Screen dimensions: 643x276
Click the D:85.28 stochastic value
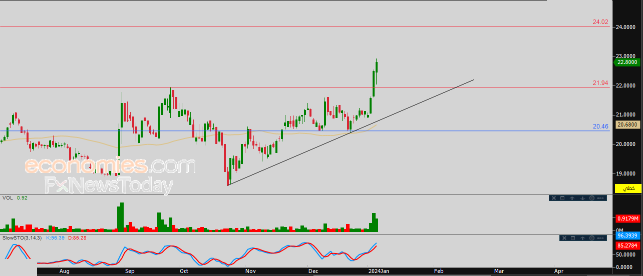click(x=77, y=237)
